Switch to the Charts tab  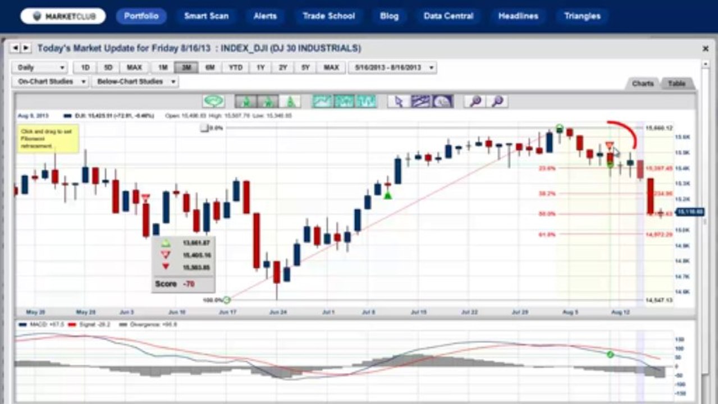(643, 83)
